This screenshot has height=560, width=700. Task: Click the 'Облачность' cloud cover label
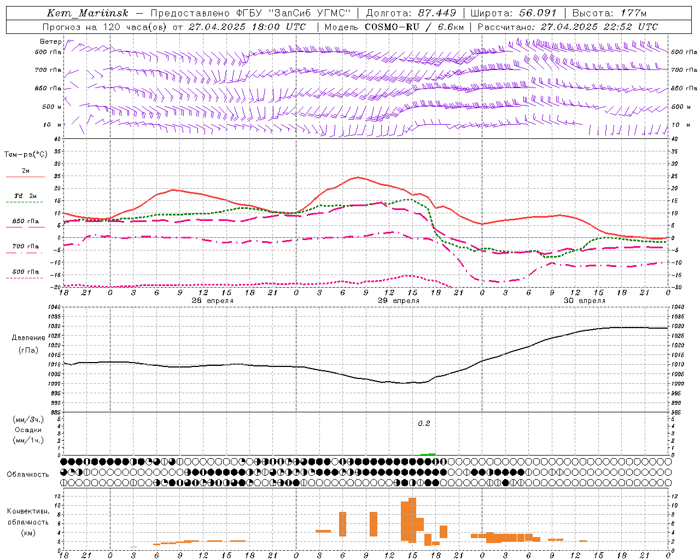[x=28, y=475]
